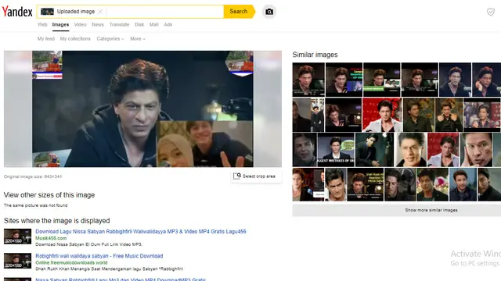Click the 'Original image size' text
501x281 pixels.
point(33,176)
